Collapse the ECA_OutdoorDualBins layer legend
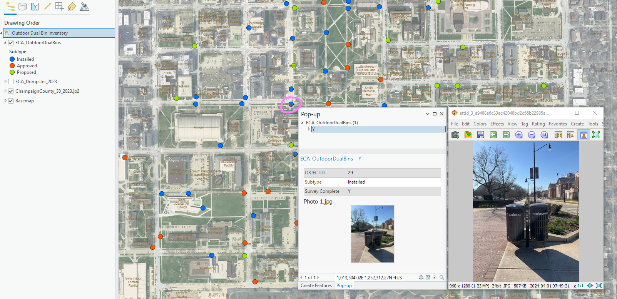The height and width of the screenshot is (299, 617). coord(5,43)
